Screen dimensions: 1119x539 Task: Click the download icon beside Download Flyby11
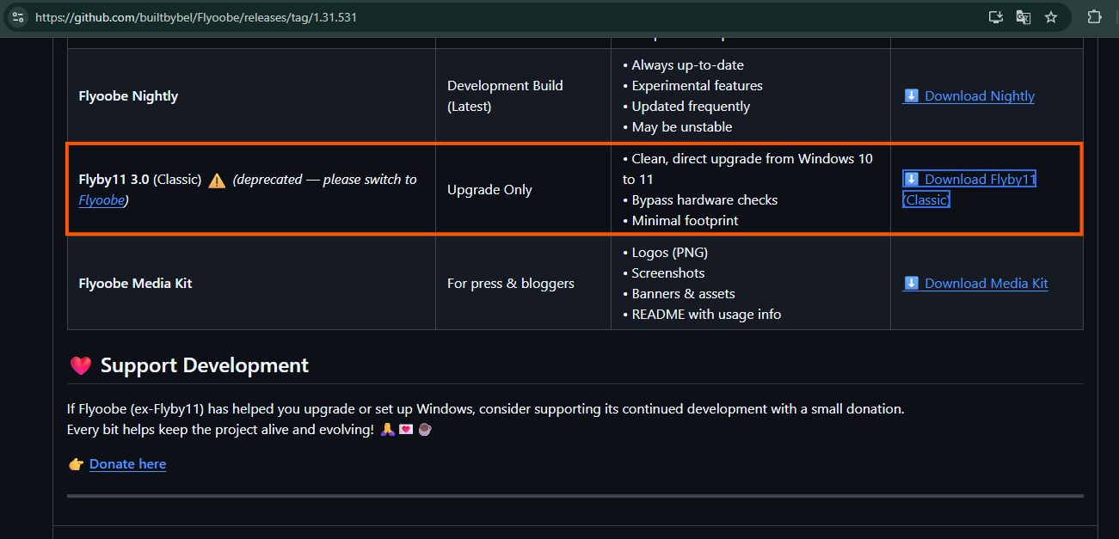911,179
